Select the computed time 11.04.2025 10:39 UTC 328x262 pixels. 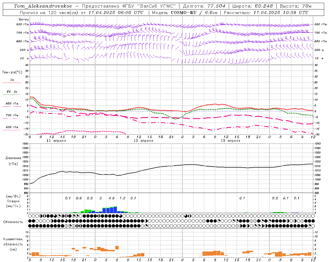pos(281,13)
